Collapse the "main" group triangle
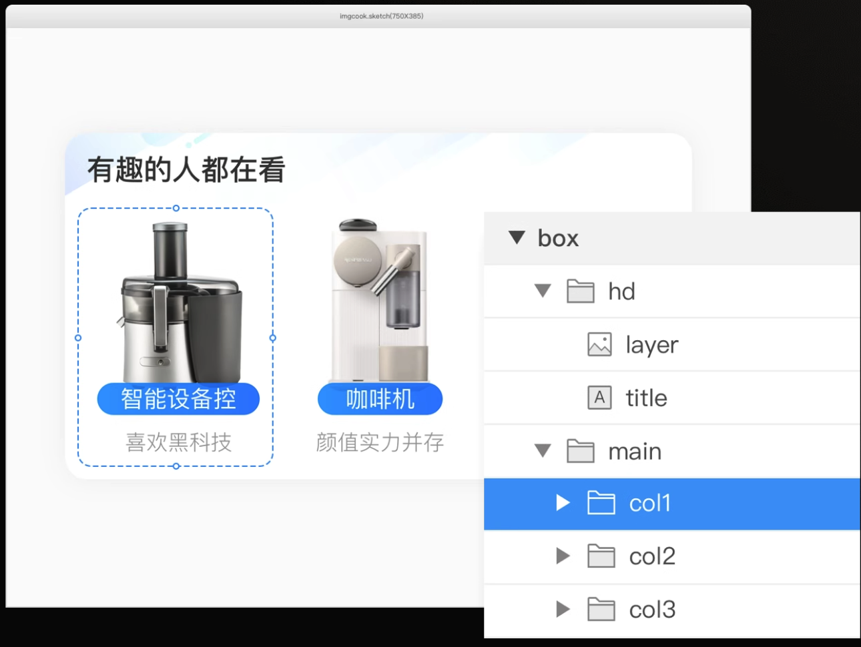861x647 pixels. pos(542,451)
